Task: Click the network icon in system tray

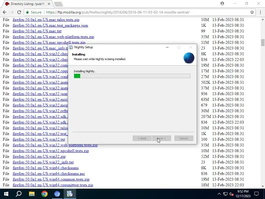Action: [225, 194]
